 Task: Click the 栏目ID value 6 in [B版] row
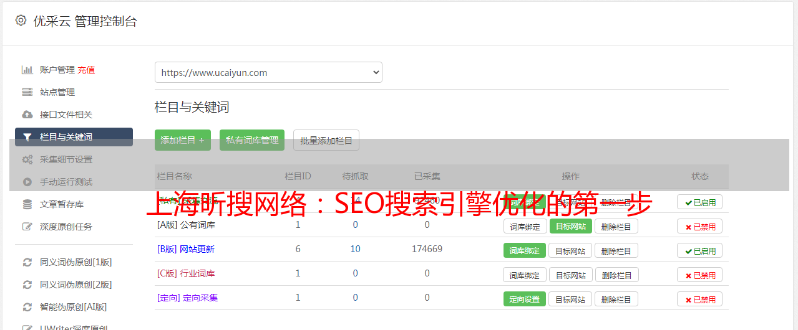298,249
